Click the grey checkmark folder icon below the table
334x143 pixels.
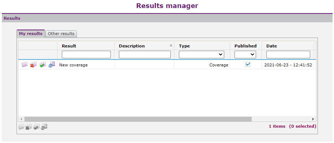[37, 127]
